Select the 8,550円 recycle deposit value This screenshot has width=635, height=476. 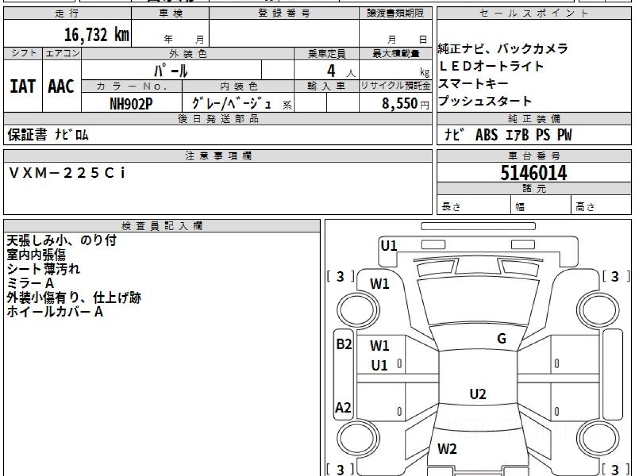tap(405, 104)
